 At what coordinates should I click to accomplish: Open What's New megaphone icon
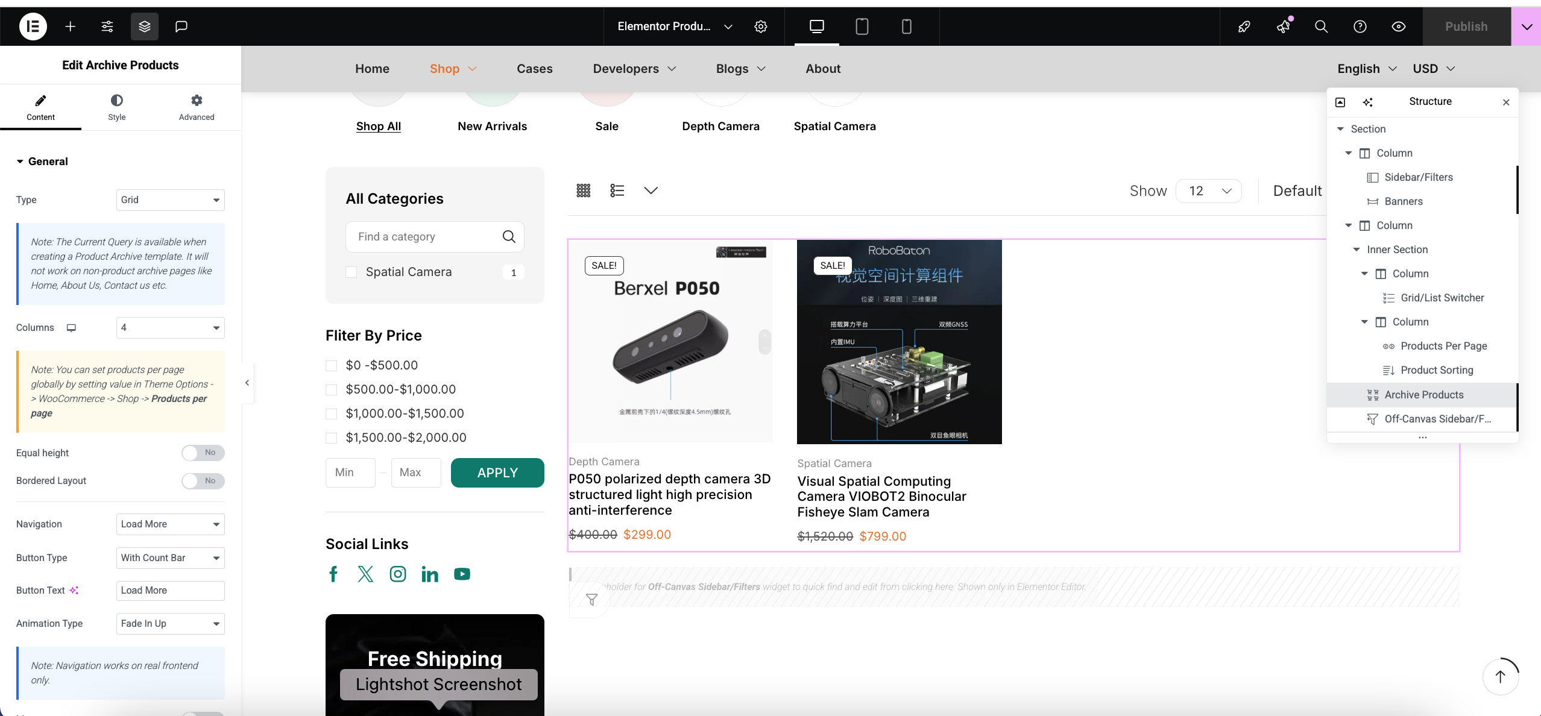point(1283,27)
